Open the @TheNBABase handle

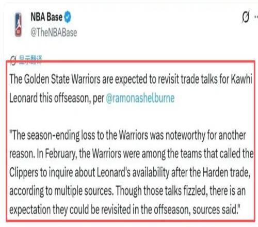point(54,33)
